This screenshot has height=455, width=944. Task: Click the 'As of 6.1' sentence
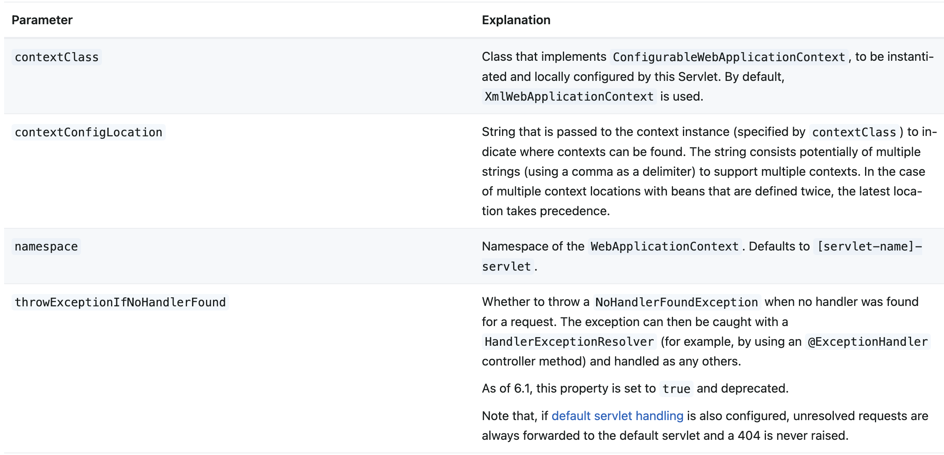tap(567, 388)
